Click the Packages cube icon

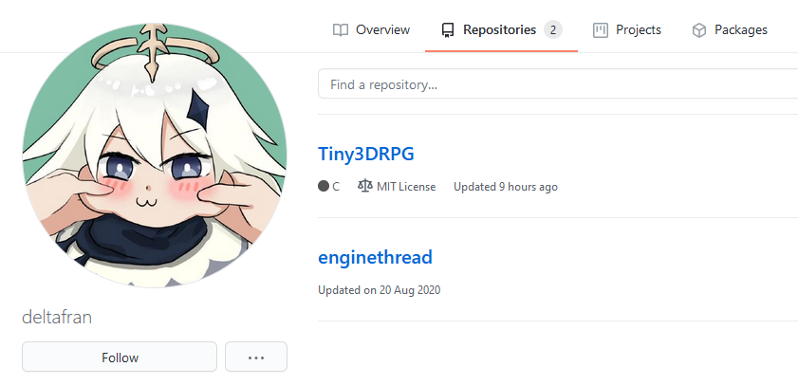(699, 30)
